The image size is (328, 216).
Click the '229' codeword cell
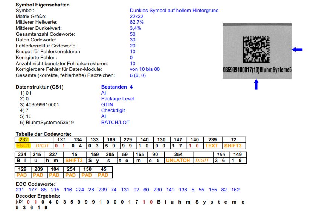coord(128,140)
